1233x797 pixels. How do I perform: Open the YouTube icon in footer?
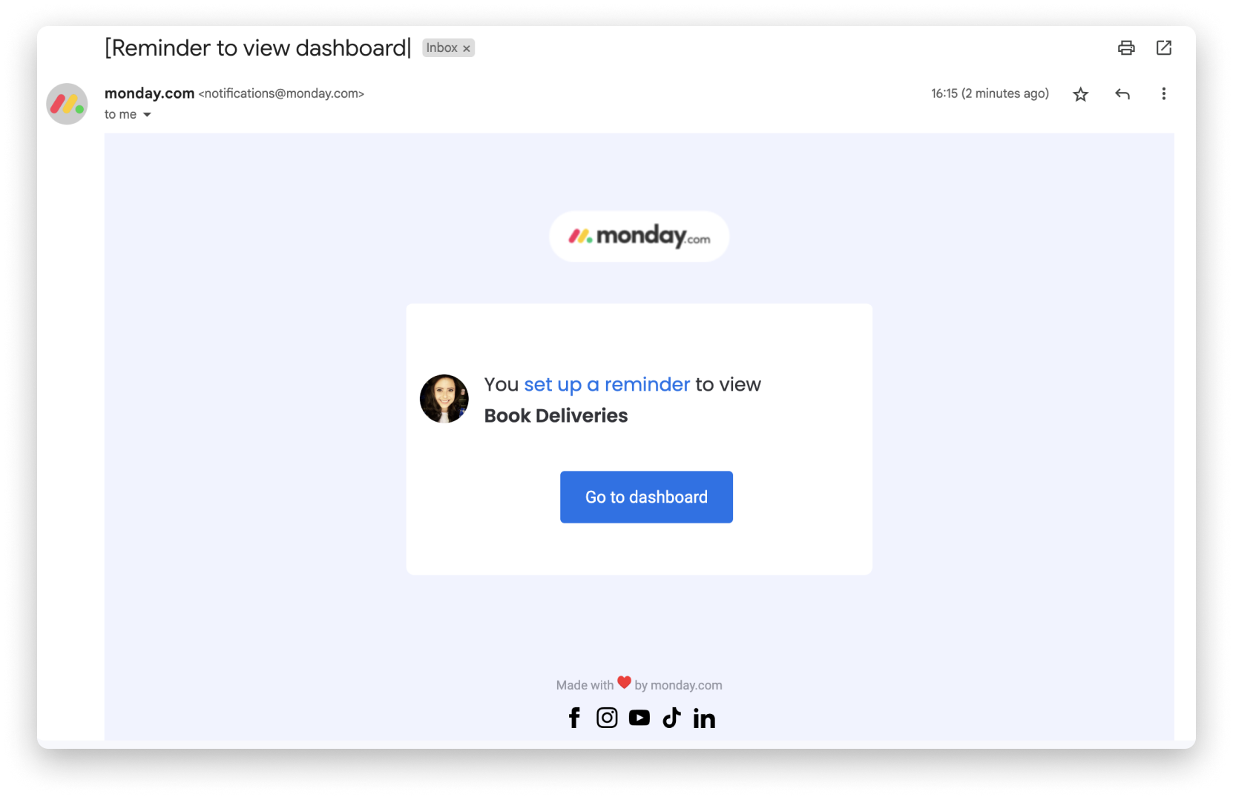[639, 718]
